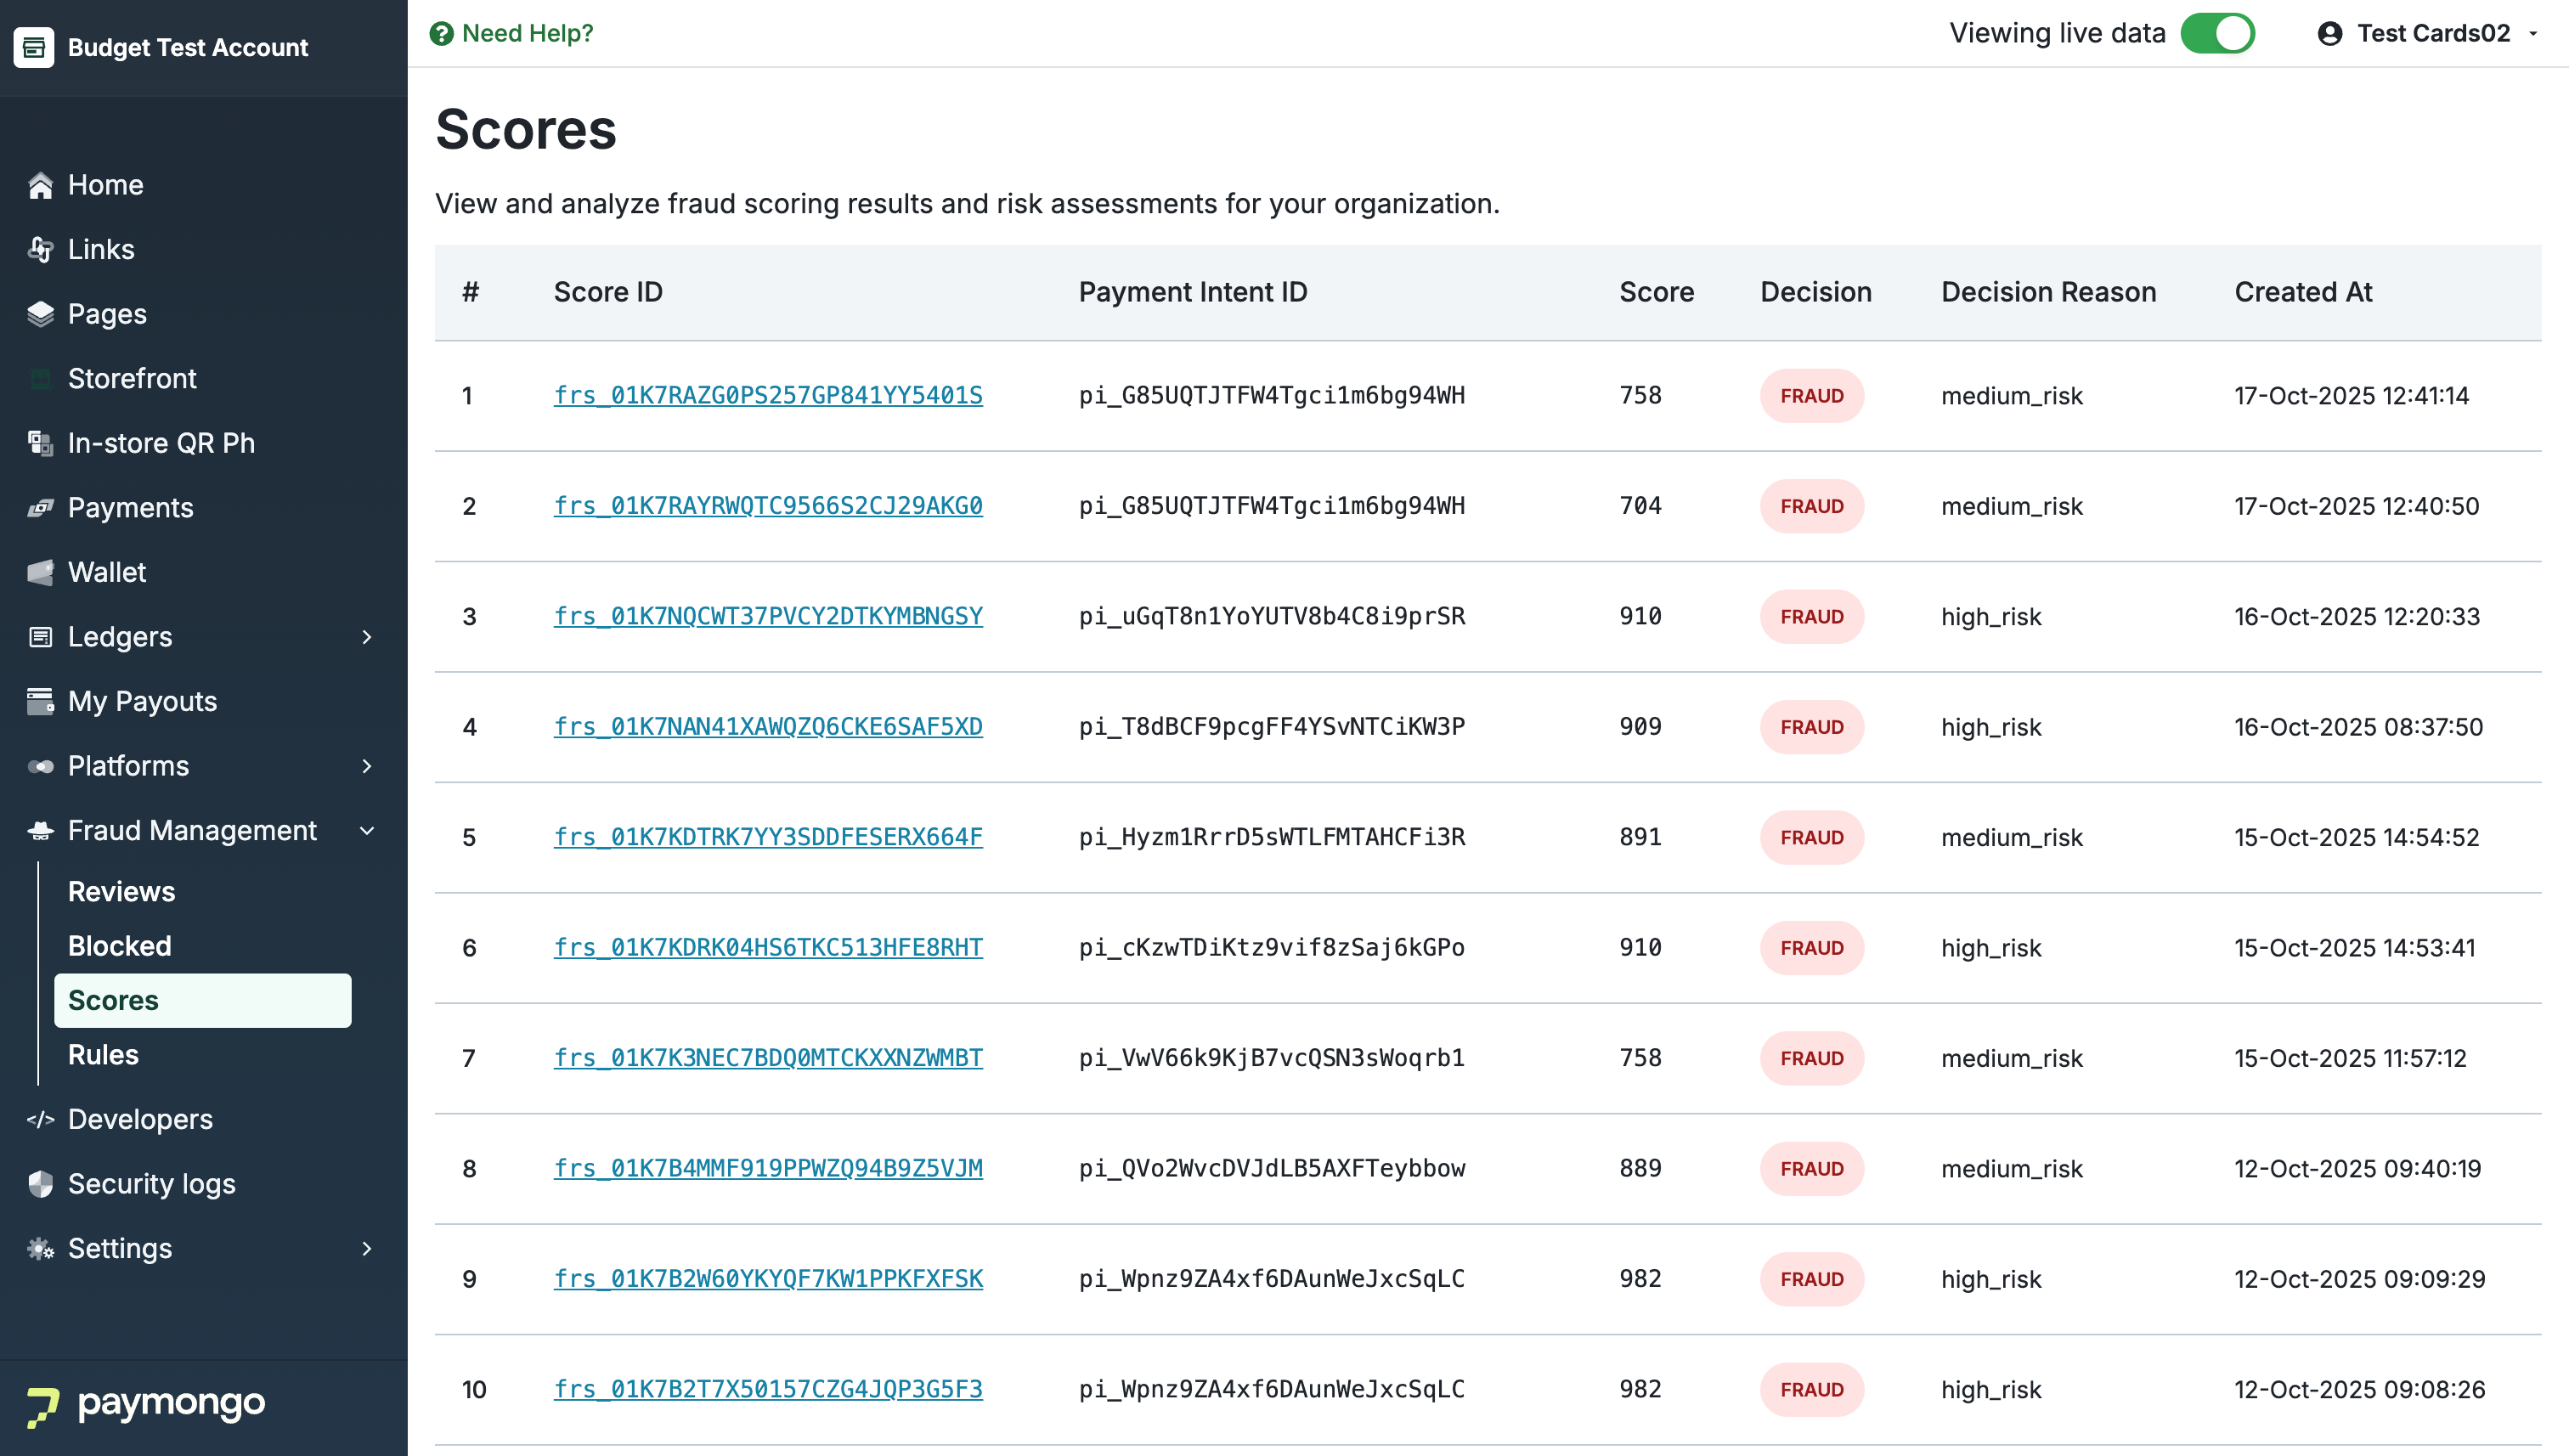Click the Budget Test Account logo icon

click(x=34, y=47)
